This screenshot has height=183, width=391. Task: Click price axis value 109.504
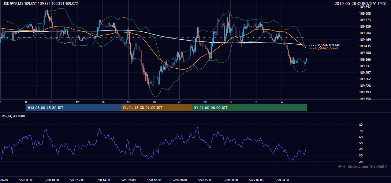365,33
